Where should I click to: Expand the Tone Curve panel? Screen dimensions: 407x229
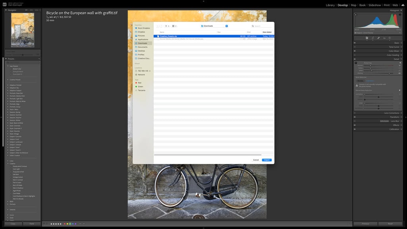(401, 47)
